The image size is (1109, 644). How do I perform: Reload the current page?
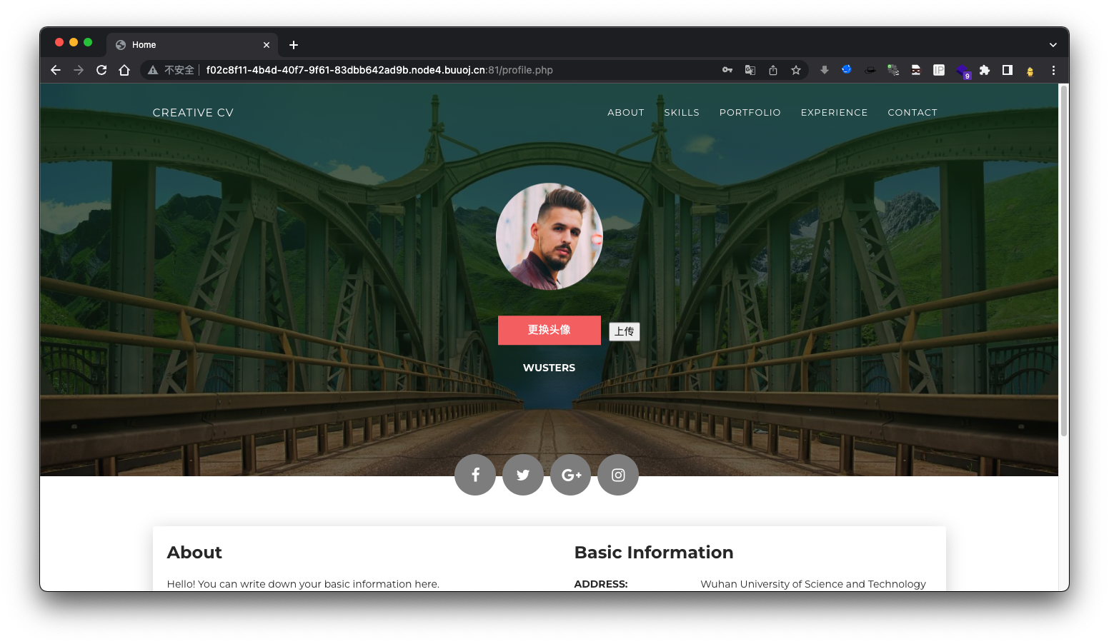101,70
